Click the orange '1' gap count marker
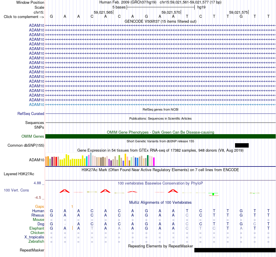The image size is (276, 257). tap(72, 206)
